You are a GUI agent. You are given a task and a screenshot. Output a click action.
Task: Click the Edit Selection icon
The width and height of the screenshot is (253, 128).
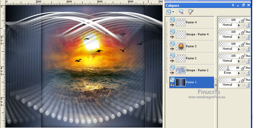(x=191, y=12)
